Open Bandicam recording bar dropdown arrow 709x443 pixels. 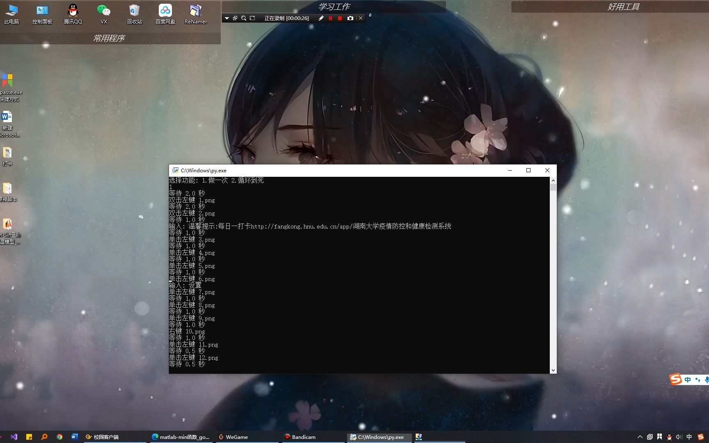click(227, 18)
